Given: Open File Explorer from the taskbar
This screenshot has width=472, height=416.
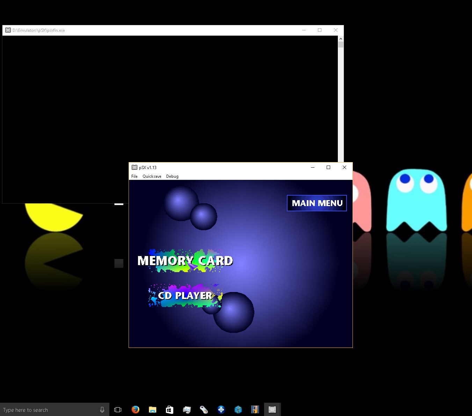Looking at the screenshot, I should [153, 410].
